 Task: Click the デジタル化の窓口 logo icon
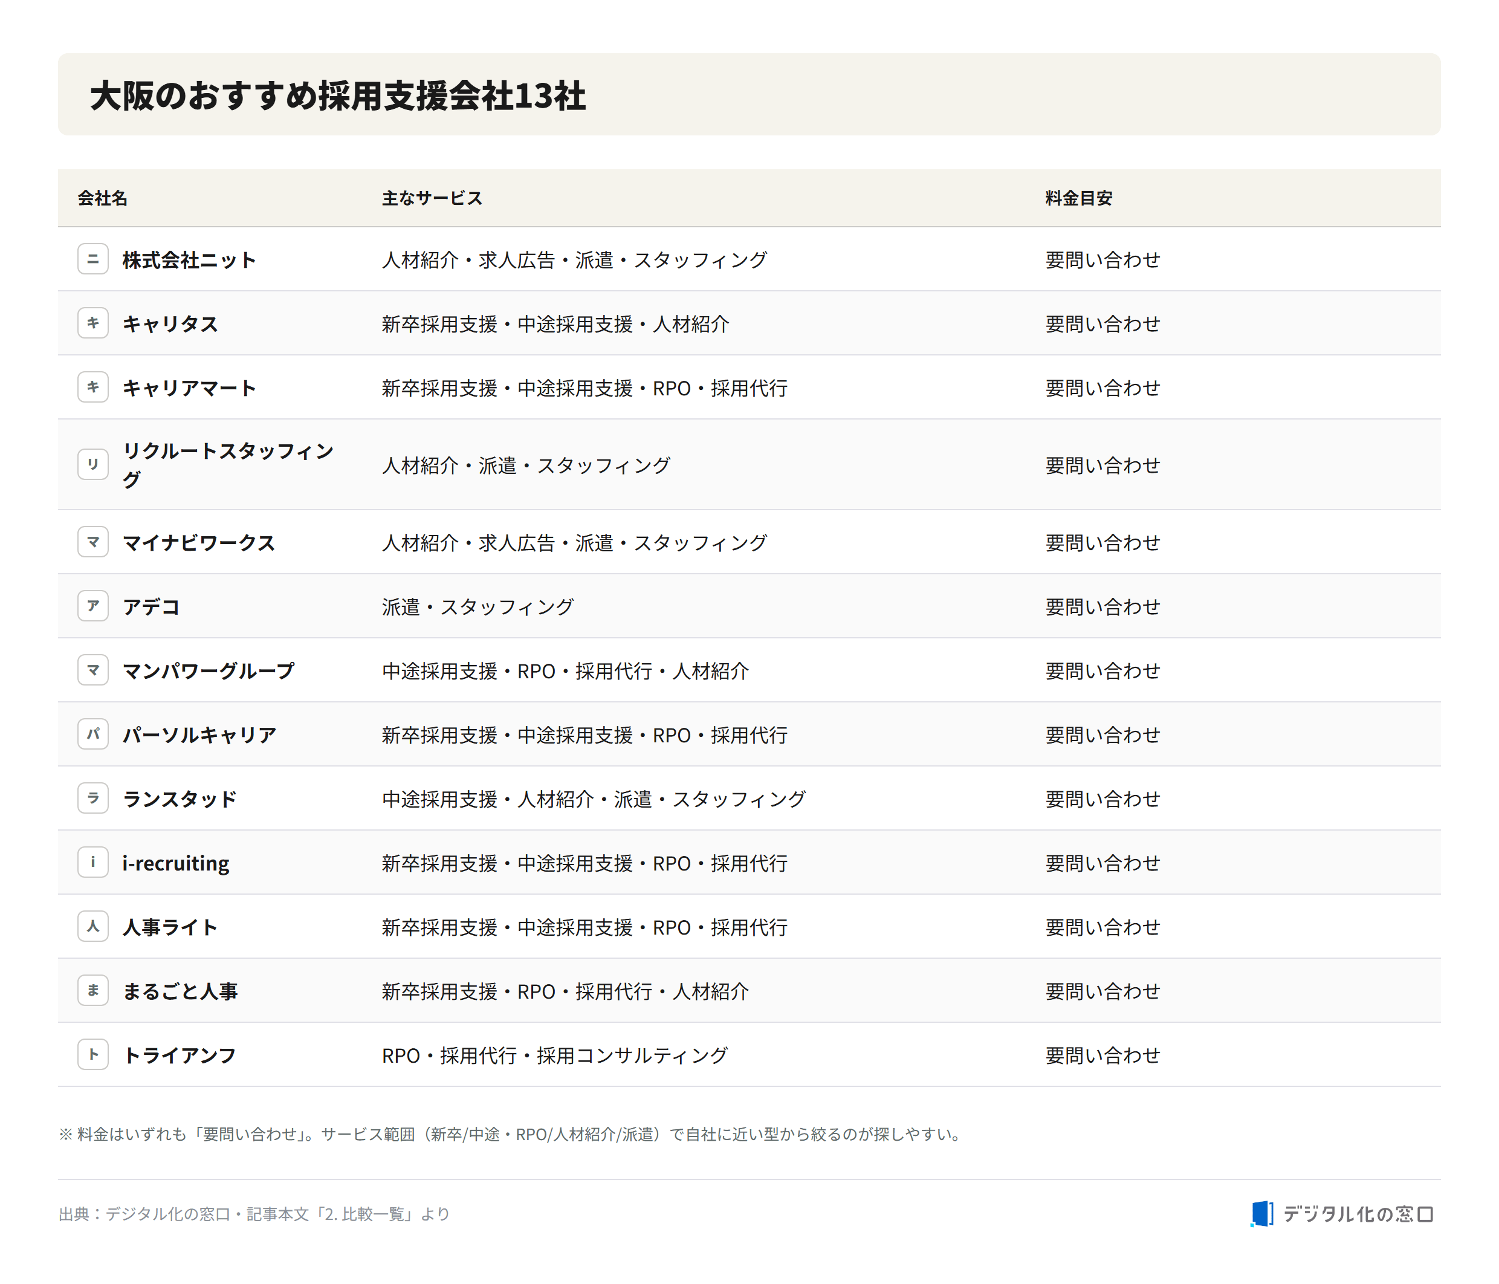[x=1261, y=1214]
